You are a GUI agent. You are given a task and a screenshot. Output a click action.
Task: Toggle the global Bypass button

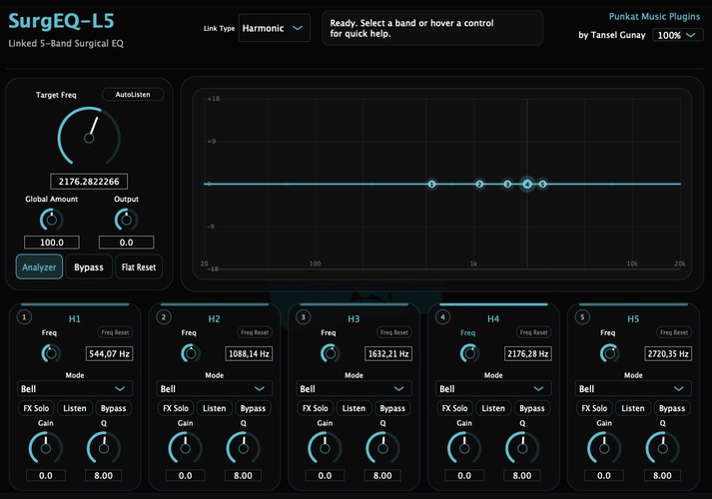coord(89,267)
